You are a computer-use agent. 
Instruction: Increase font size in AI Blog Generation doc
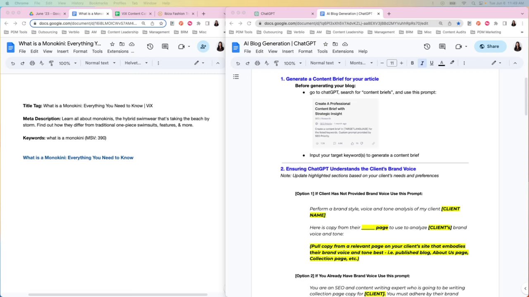click(x=401, y=63)
